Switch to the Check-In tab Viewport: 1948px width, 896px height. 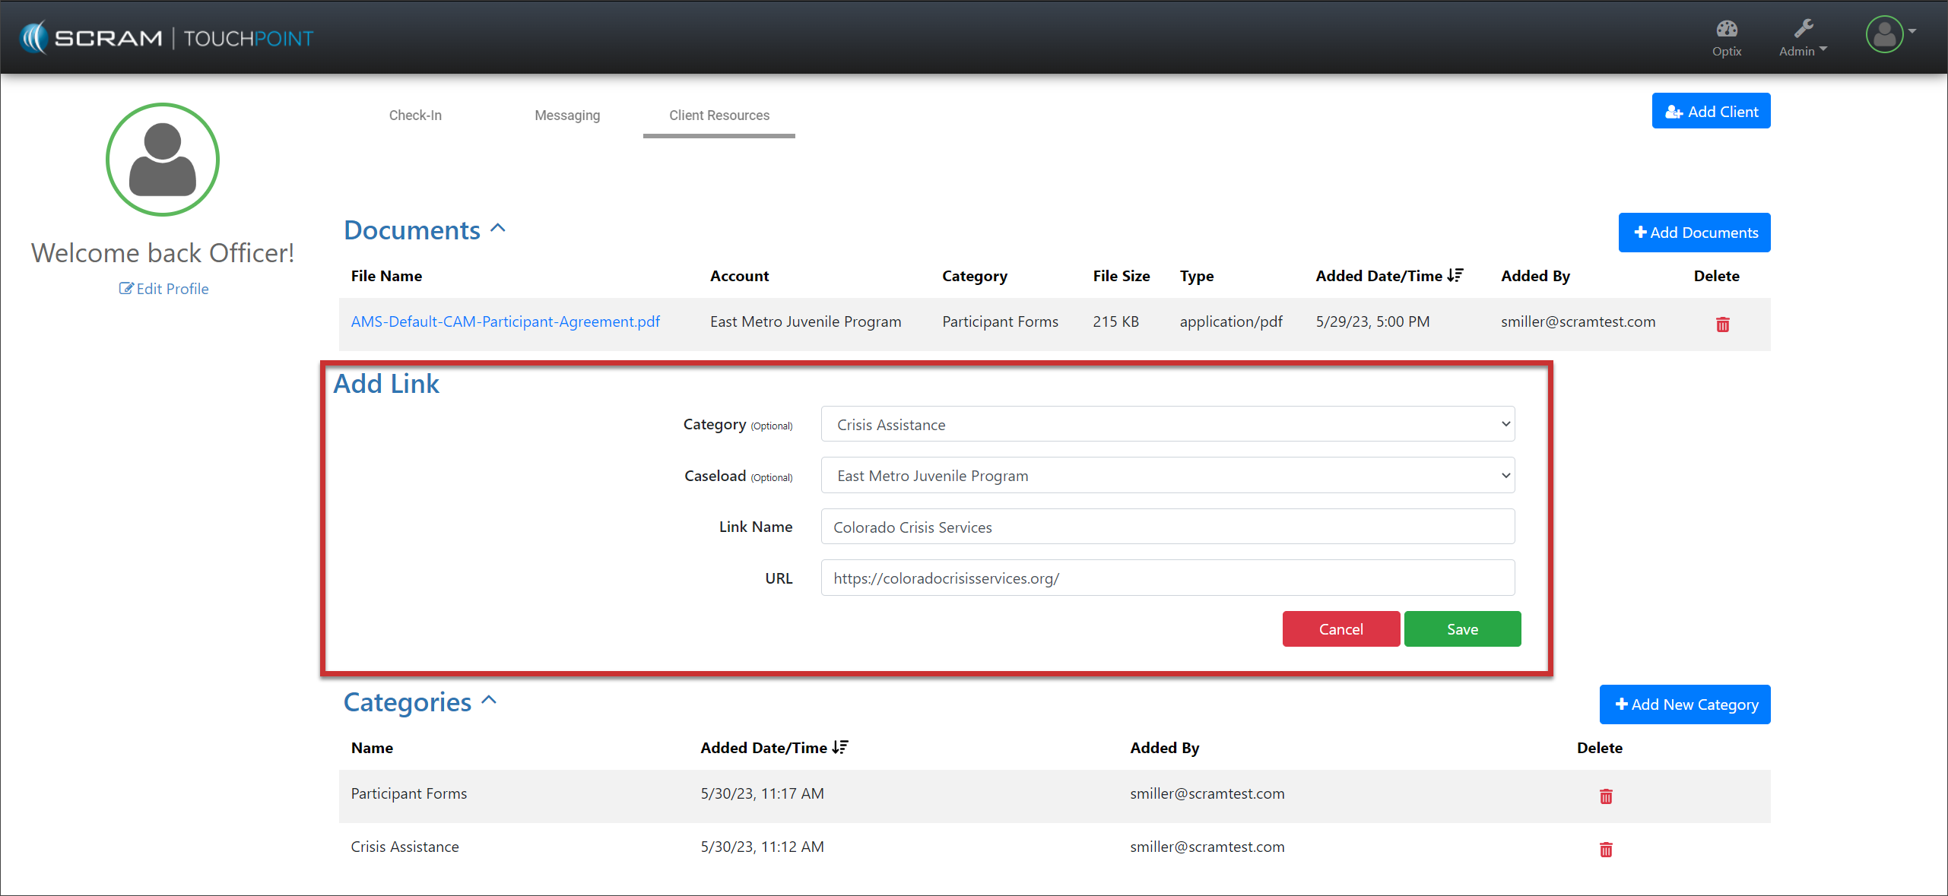point(415,116)
